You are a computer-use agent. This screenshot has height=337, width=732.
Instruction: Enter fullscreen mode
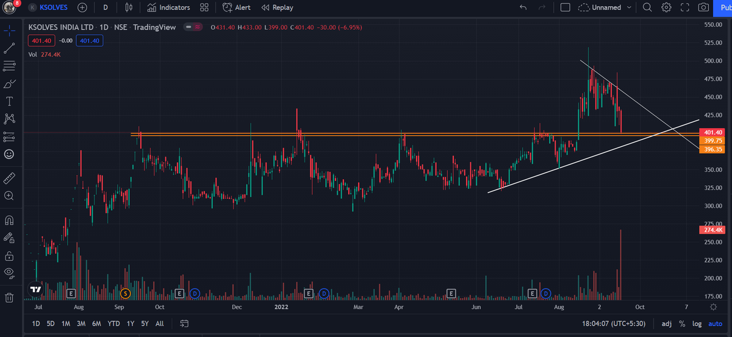coord(685,7)
